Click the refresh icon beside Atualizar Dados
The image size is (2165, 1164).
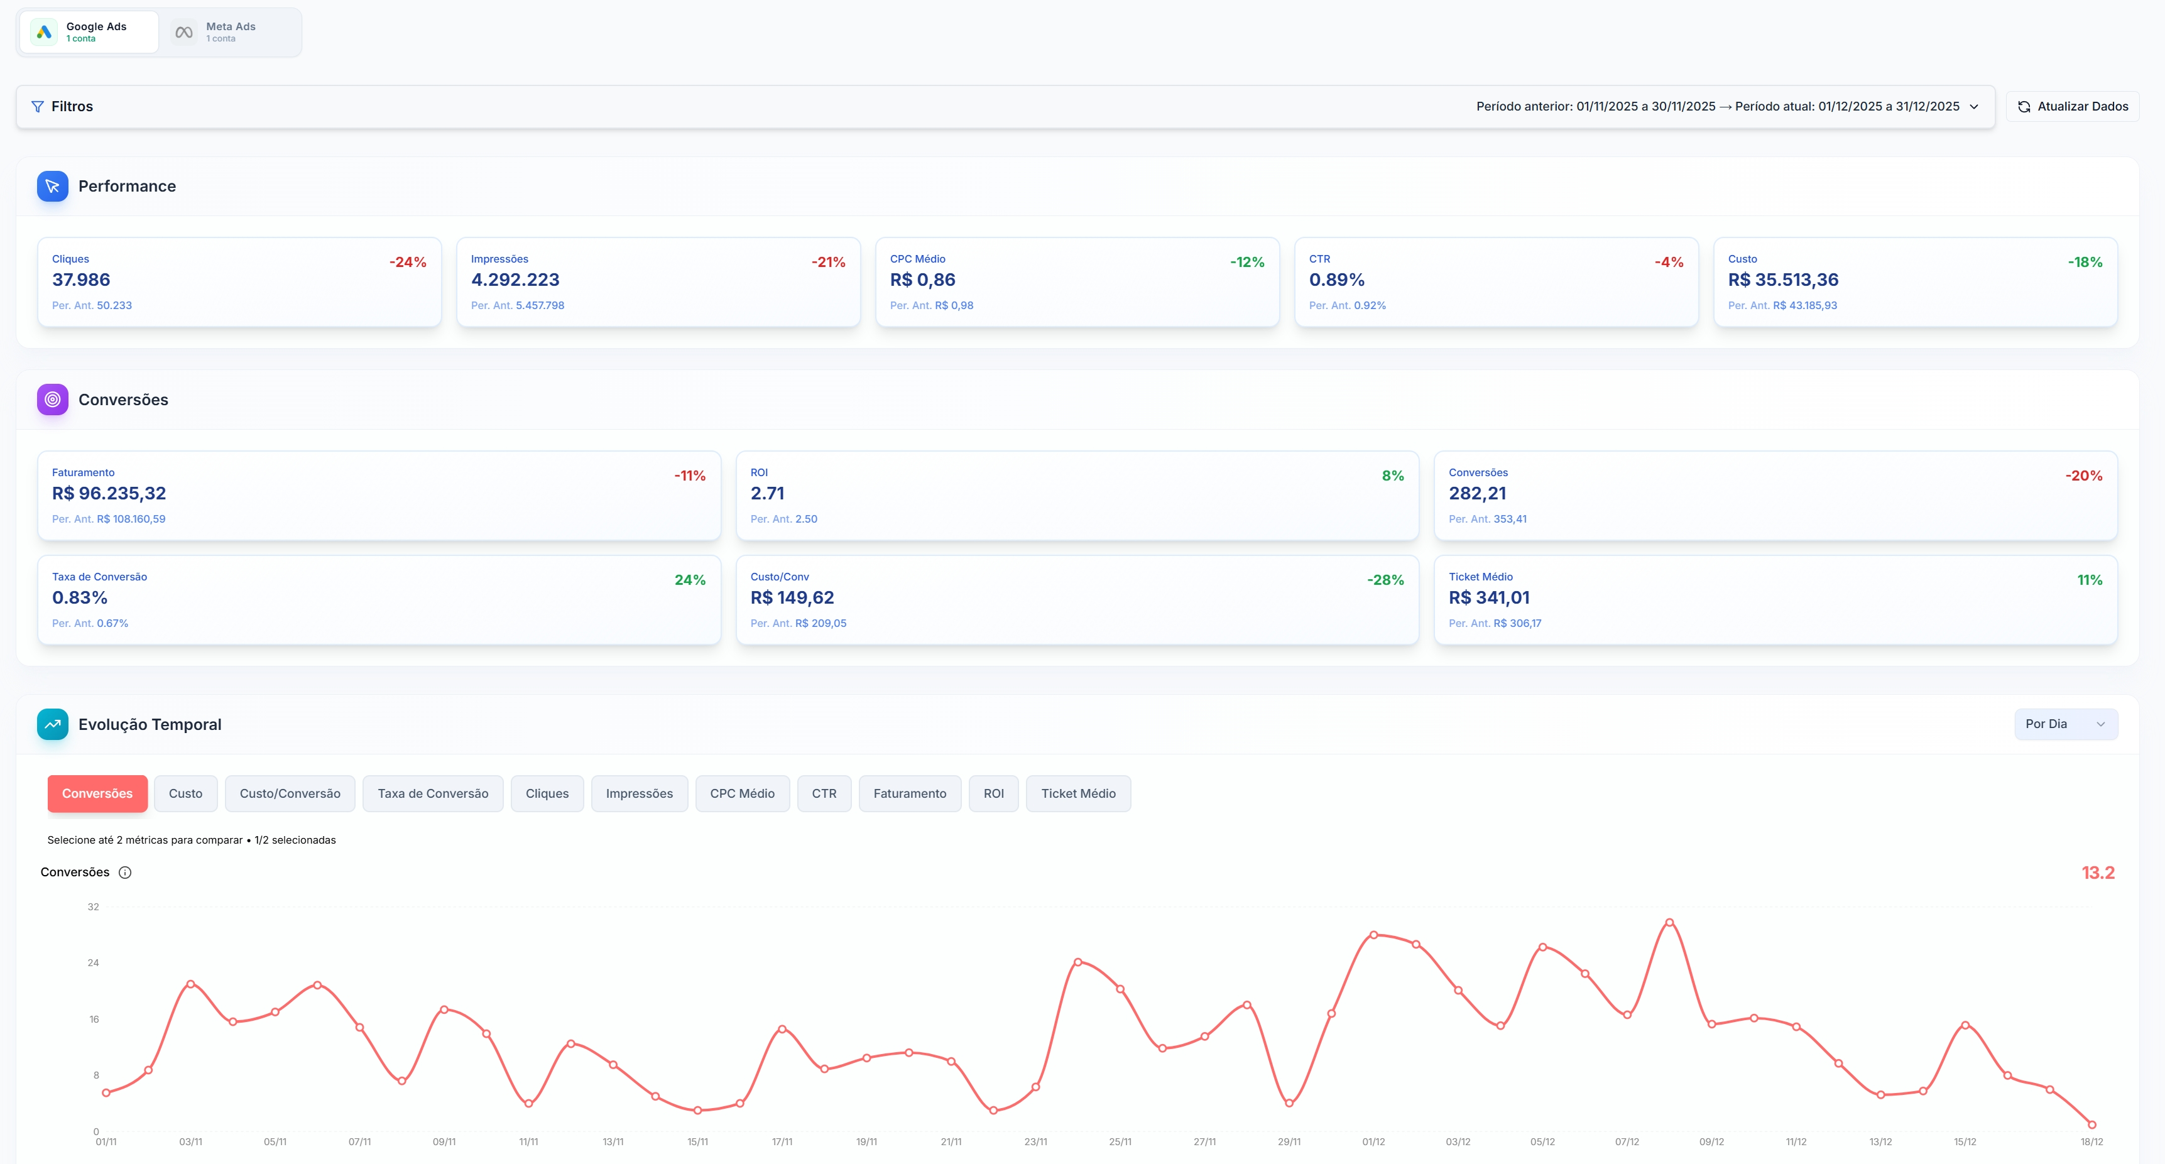(2025, 106)
